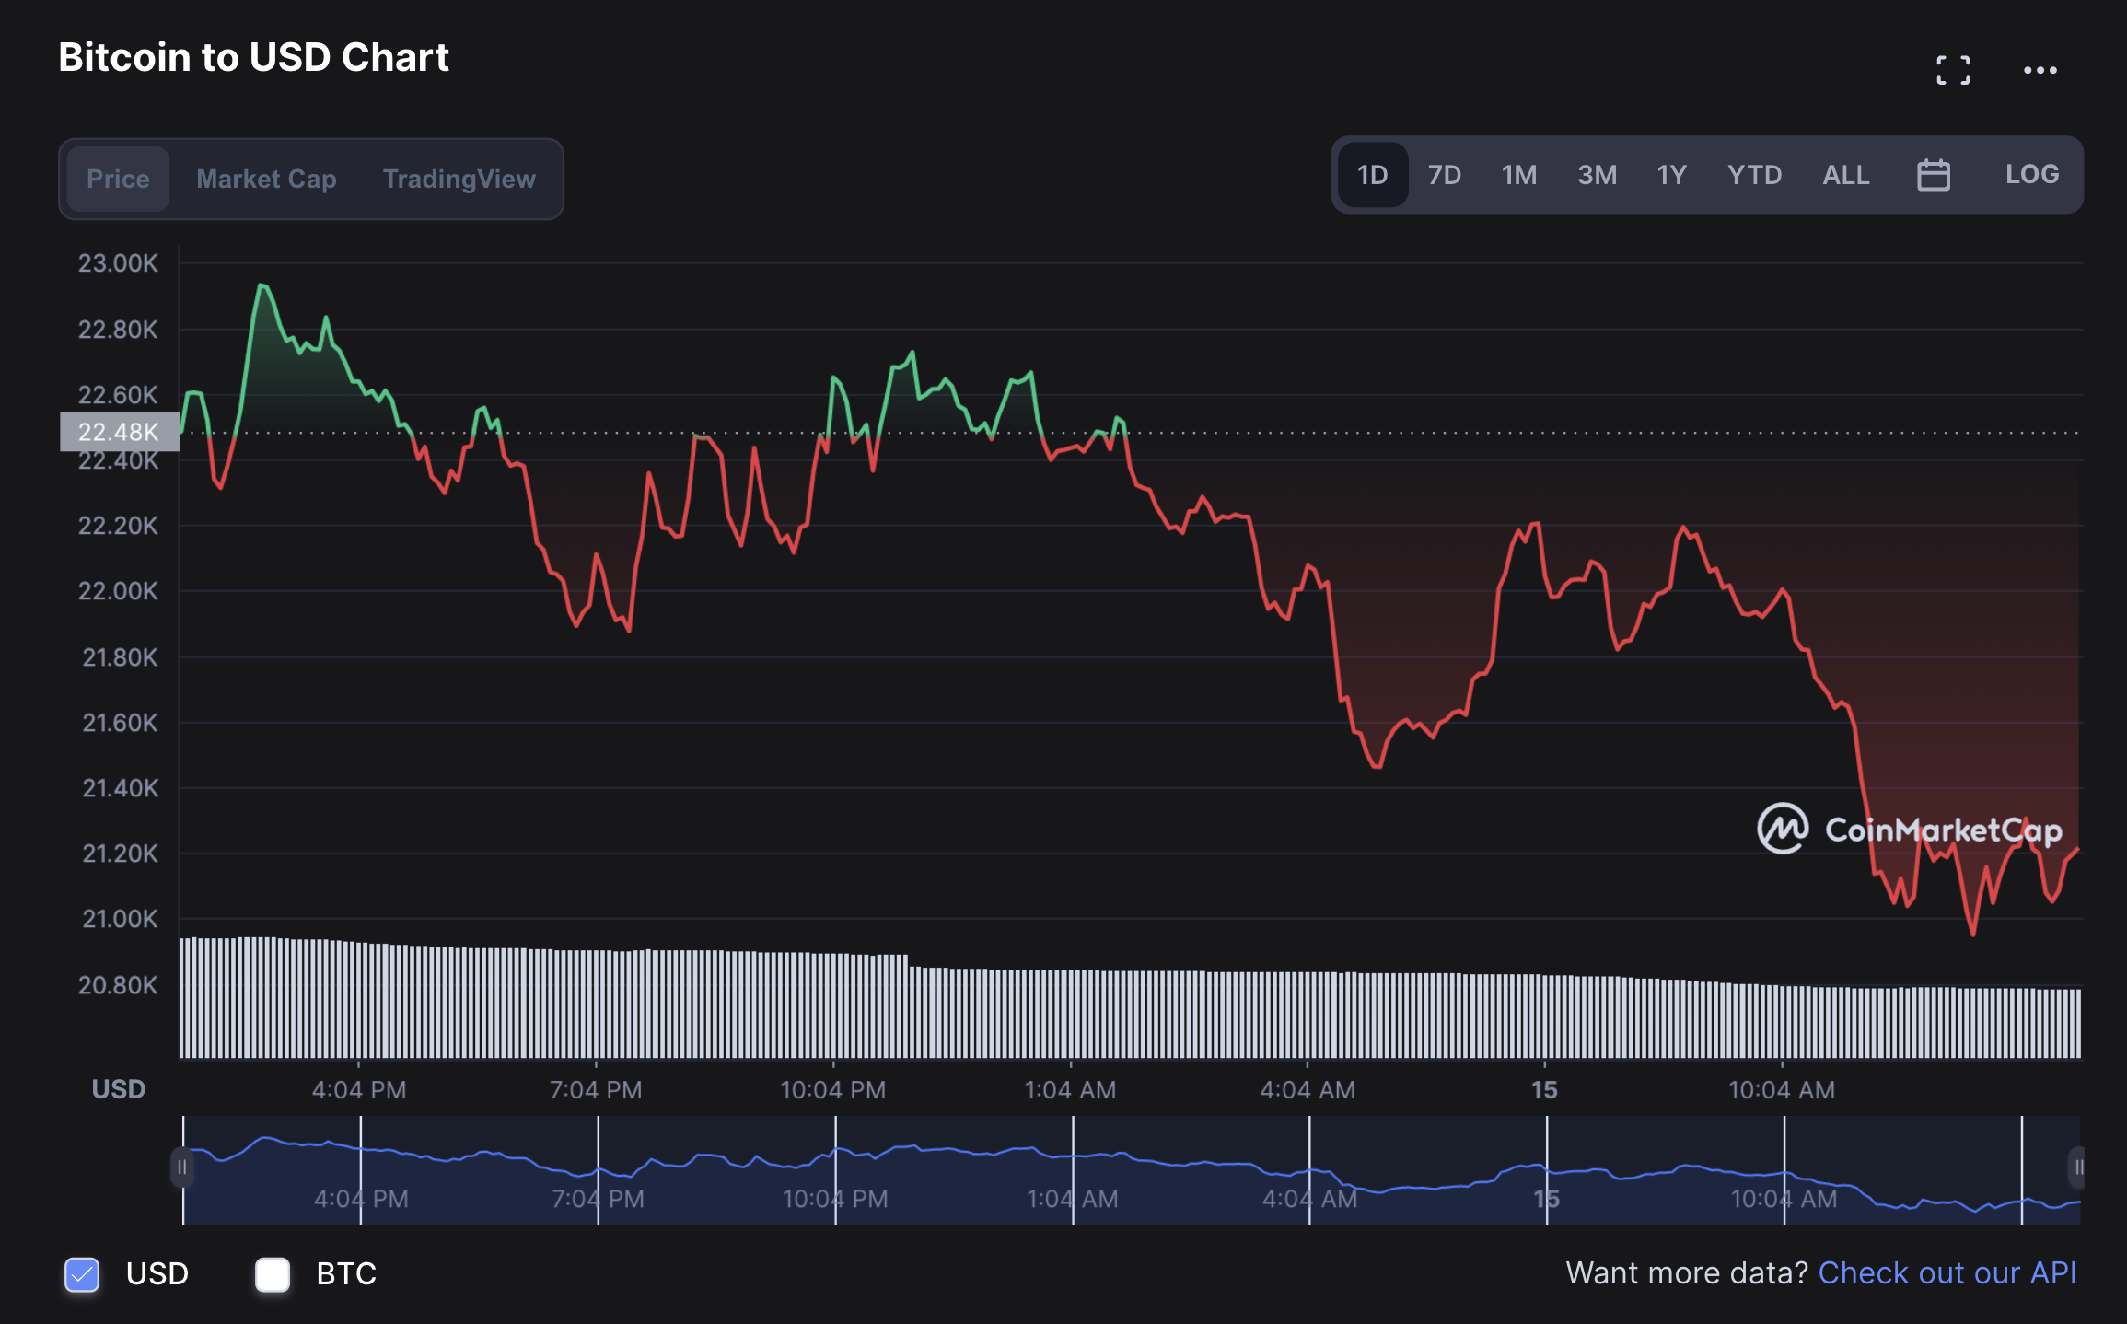
Task: Grab the right range slider handle
Action: (x=2077, y=1167)
